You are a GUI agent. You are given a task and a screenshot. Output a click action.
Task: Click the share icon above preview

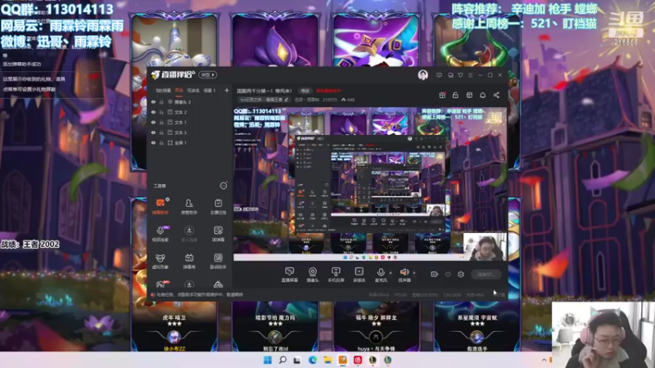pyautogui.click(x=496, y=95)
